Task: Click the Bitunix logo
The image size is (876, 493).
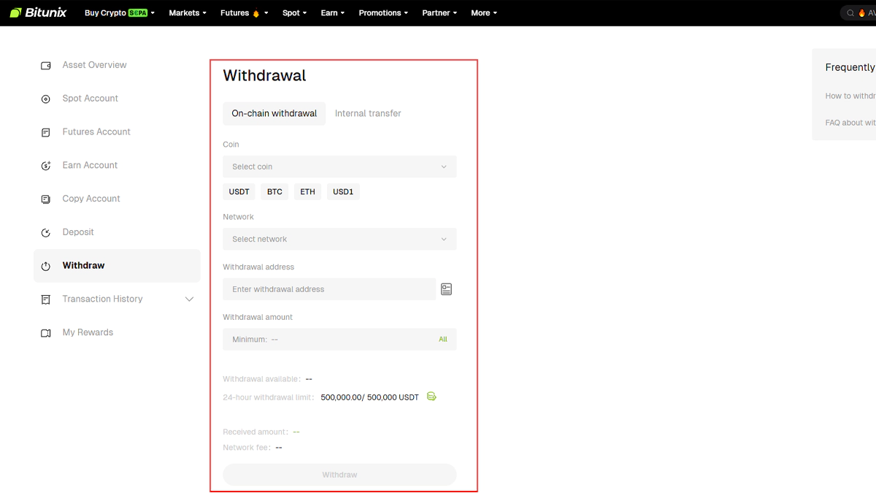Action: click(x=38, y=12)
